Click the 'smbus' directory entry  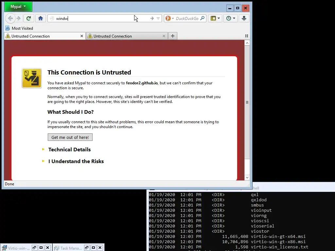tap(257, 205)
